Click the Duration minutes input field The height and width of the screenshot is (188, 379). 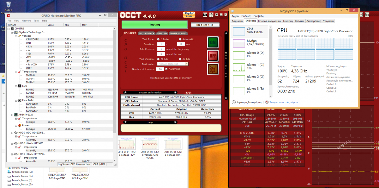coord(181,44)
